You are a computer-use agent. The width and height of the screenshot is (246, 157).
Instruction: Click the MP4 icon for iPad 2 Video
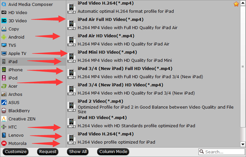pos(72,107)
